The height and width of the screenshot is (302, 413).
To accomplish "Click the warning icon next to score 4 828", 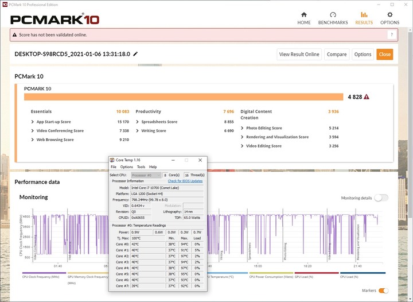I will 367,97.
